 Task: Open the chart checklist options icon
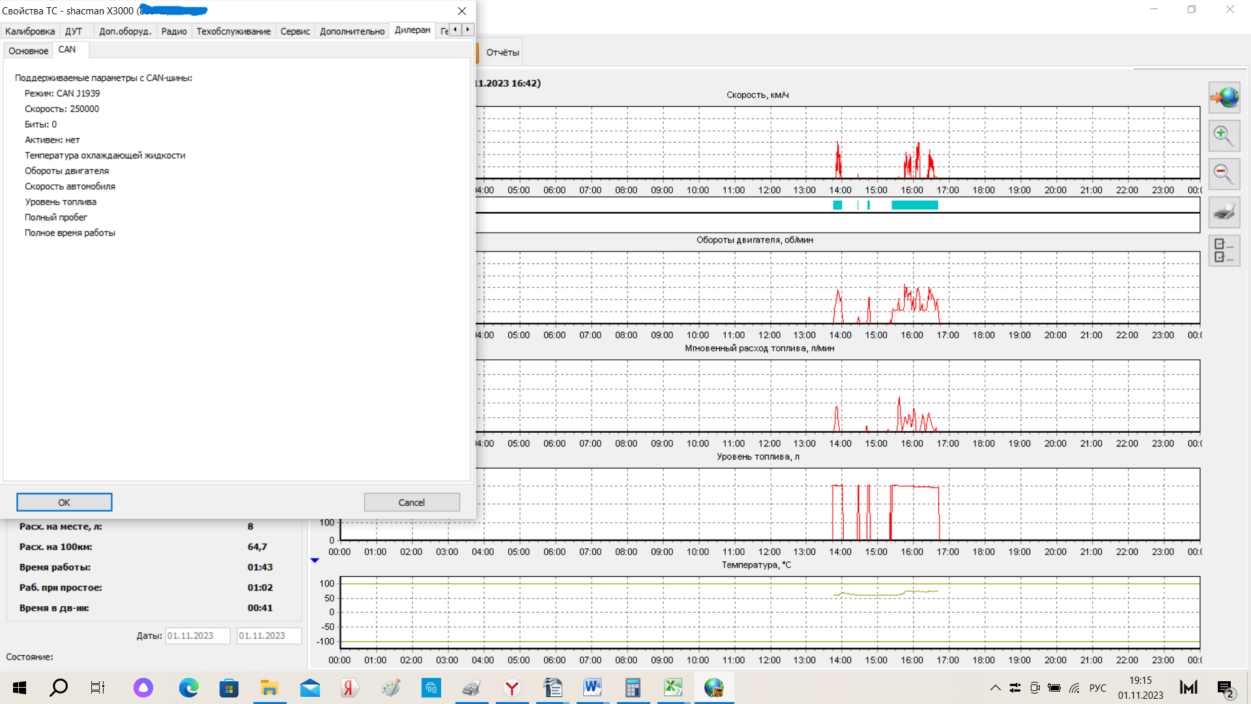[1223, 251]
